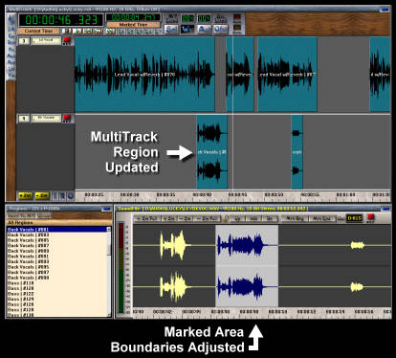Click the 00:00:40 mark on MultiTrack timeline

click(x=202, y=194)
